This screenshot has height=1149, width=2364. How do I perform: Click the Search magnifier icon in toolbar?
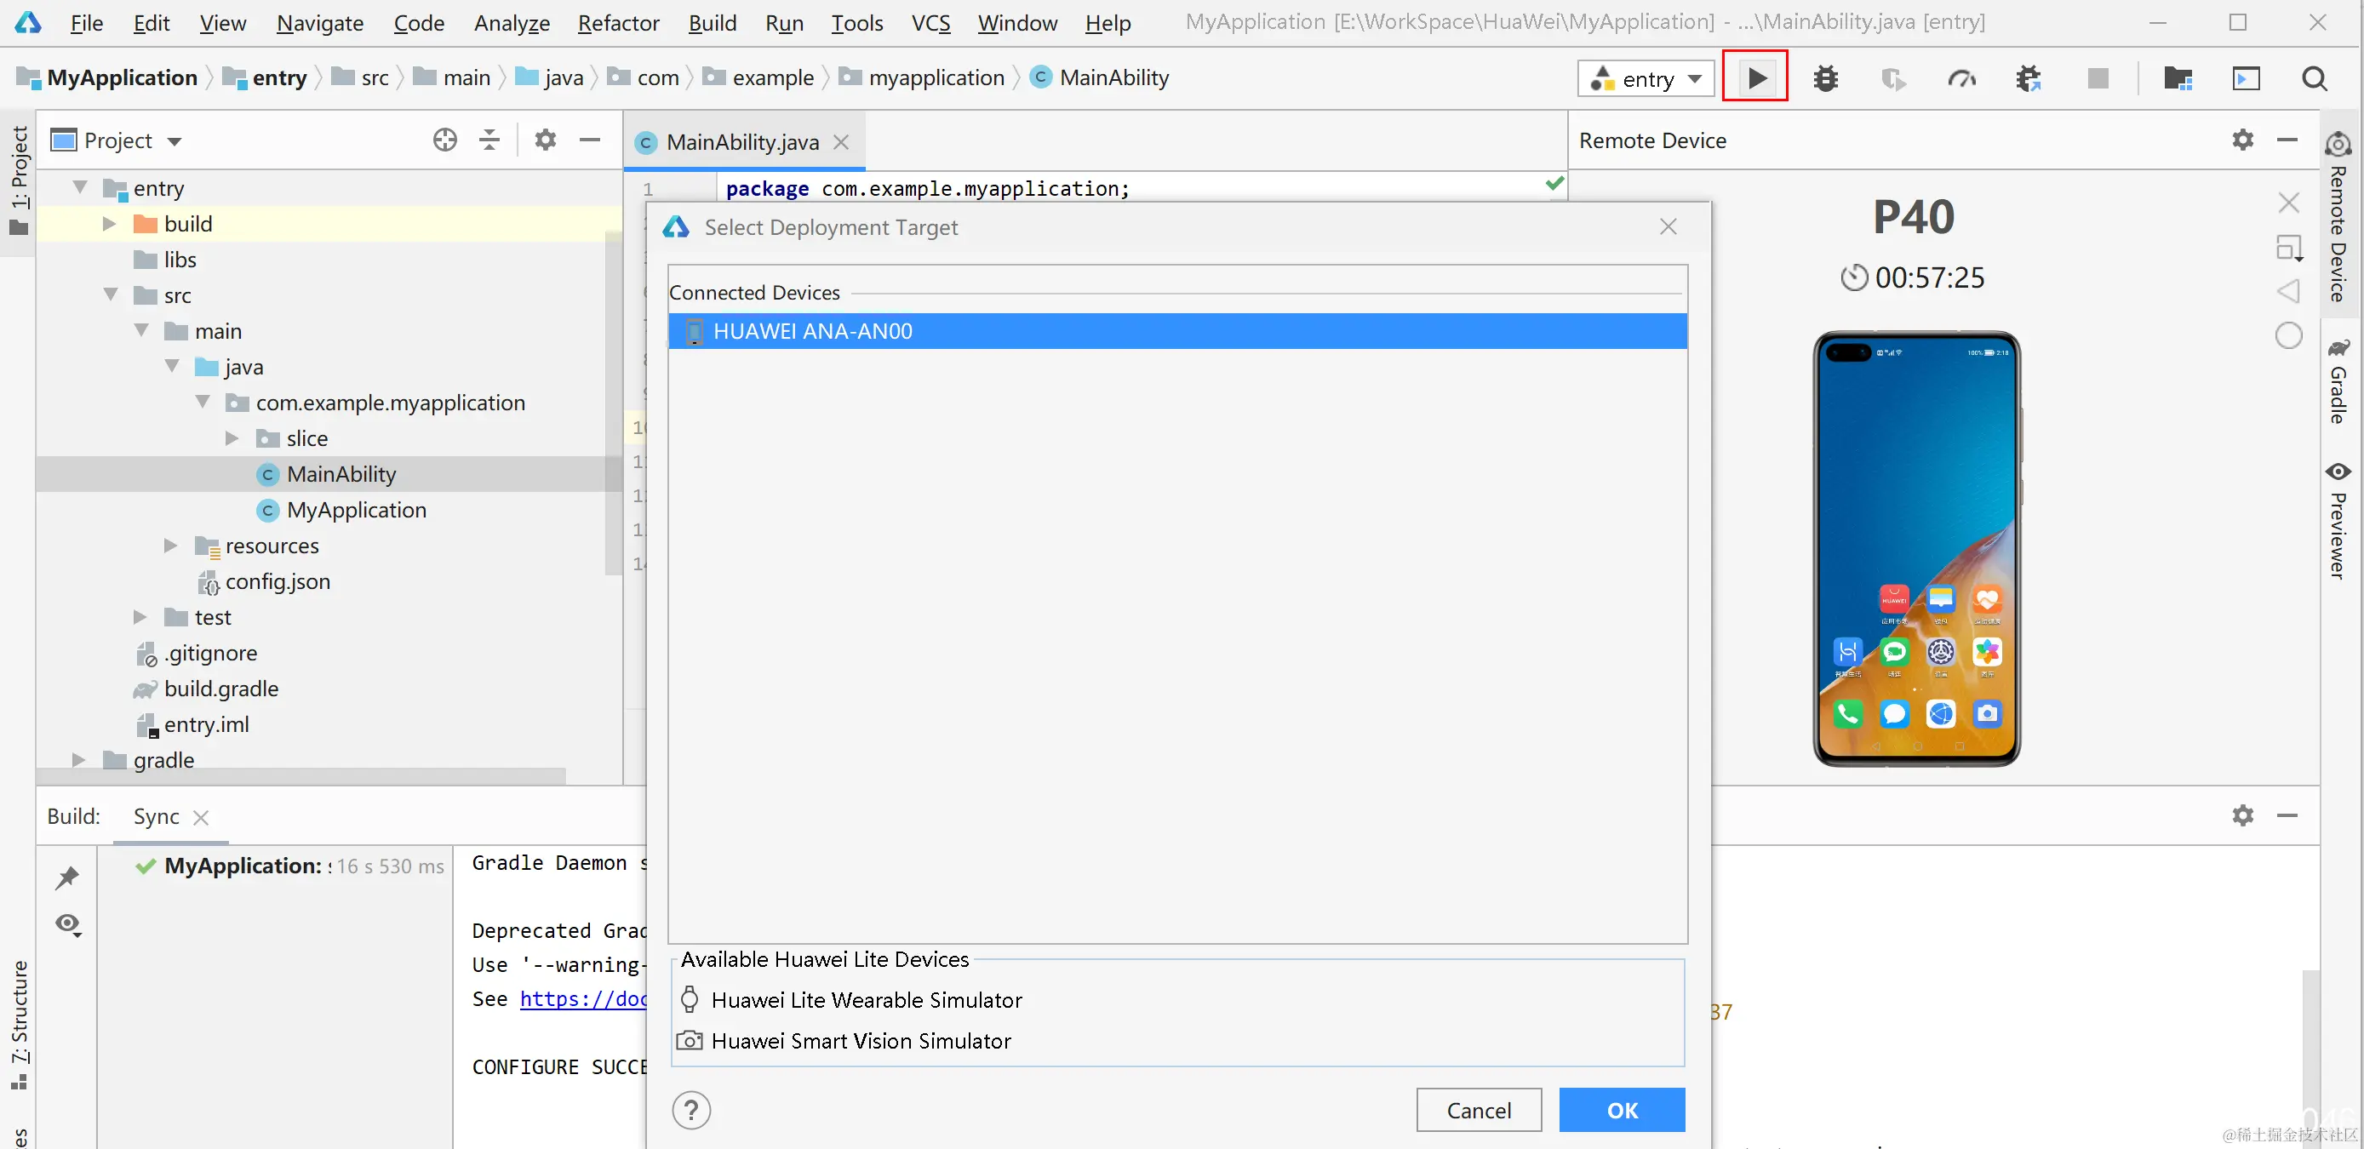(x=2314, y=79)
